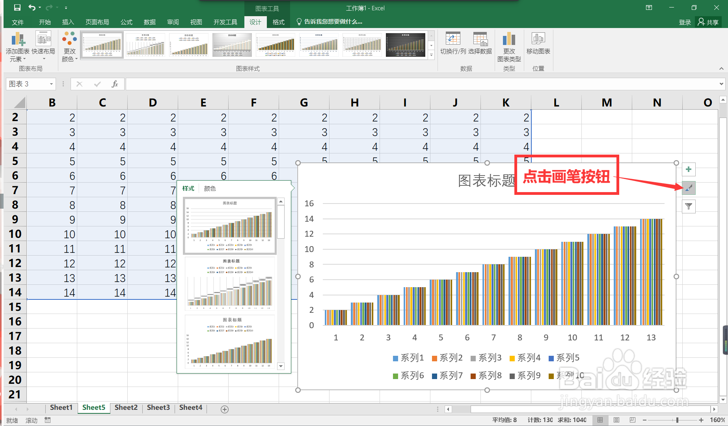This screenshot has height=426, width=728.
Task: Zoom in with the plus button
Action: tap(701, 420)
